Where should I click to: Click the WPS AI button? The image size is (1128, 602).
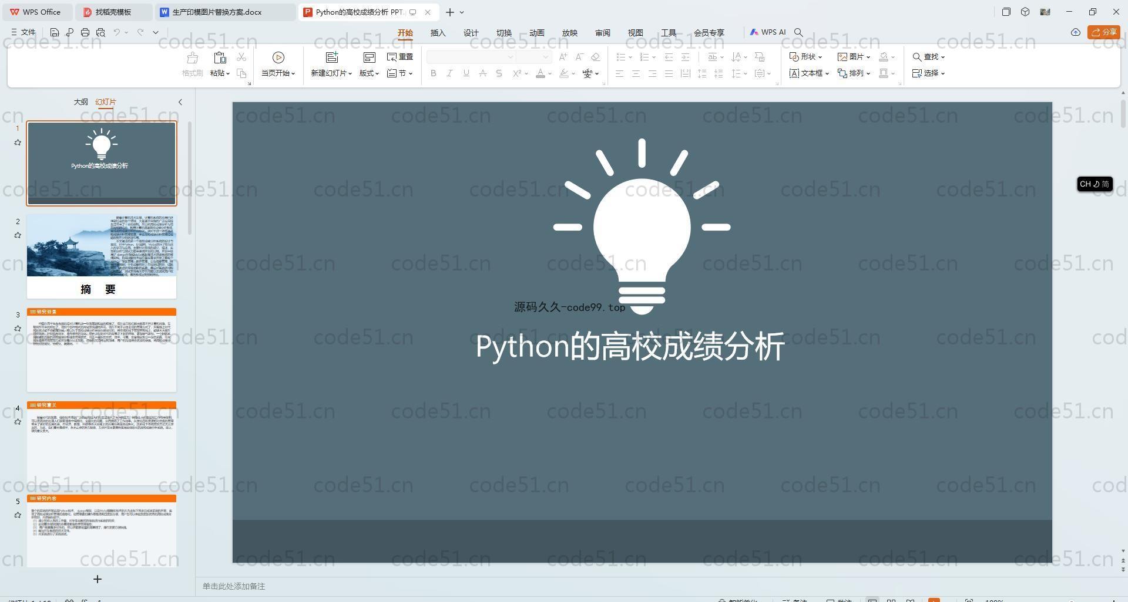tap(767, 32)
